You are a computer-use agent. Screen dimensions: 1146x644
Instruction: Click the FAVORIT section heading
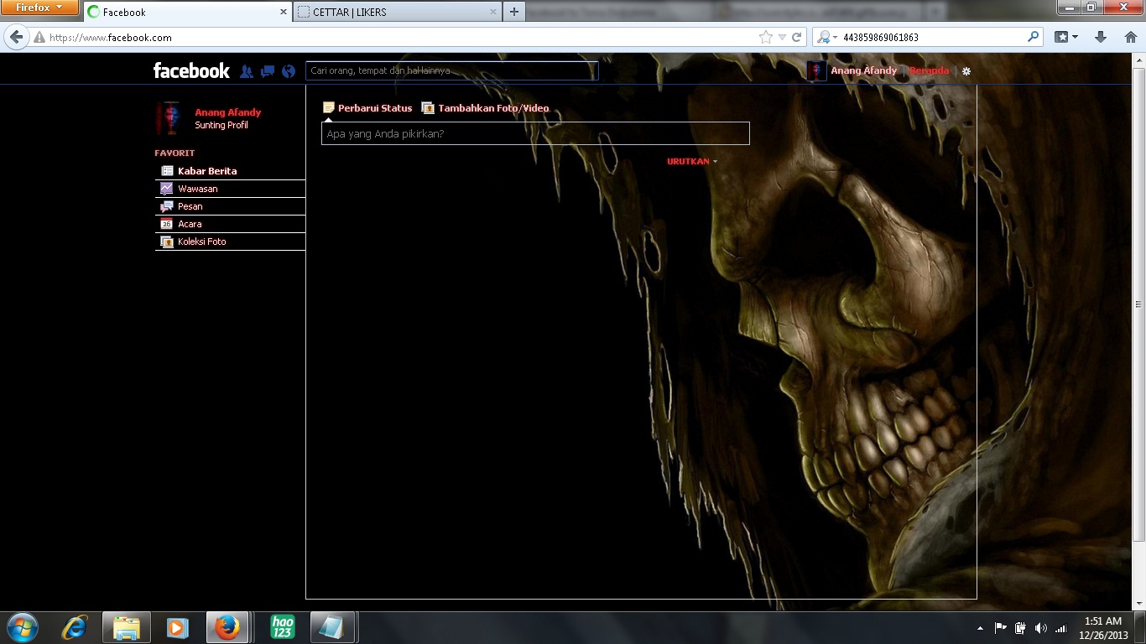(175, 153)
